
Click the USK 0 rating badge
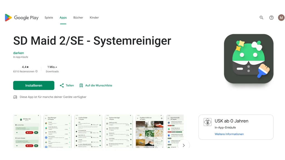point(208,122)
